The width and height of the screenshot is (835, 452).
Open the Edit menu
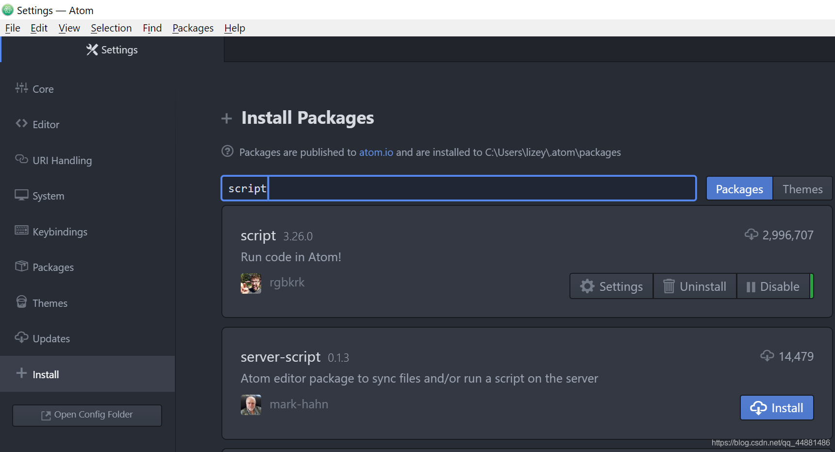pyautogui.click(x=39, y=28)
